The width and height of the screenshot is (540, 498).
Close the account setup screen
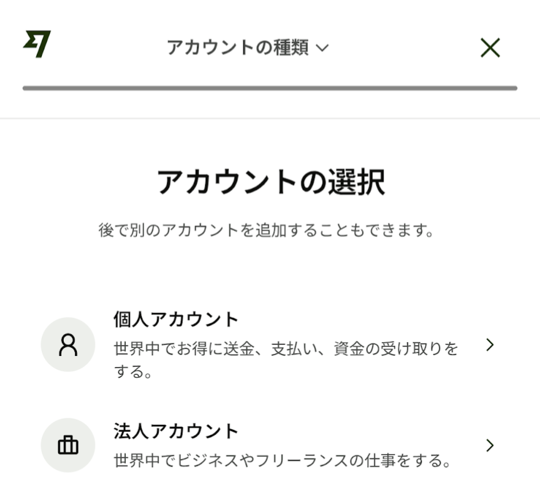490,48
